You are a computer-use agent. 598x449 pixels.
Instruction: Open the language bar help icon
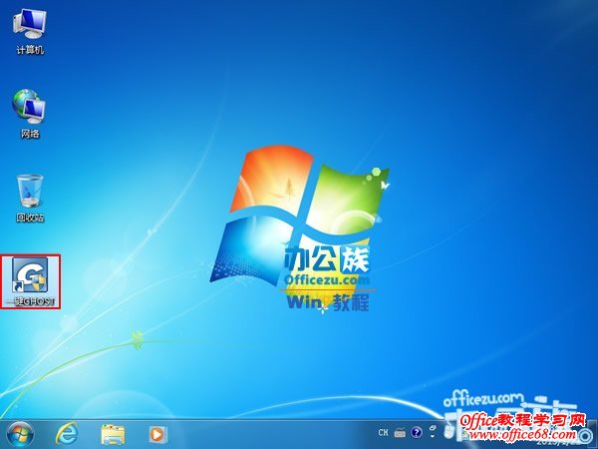[x=417, y=433]
